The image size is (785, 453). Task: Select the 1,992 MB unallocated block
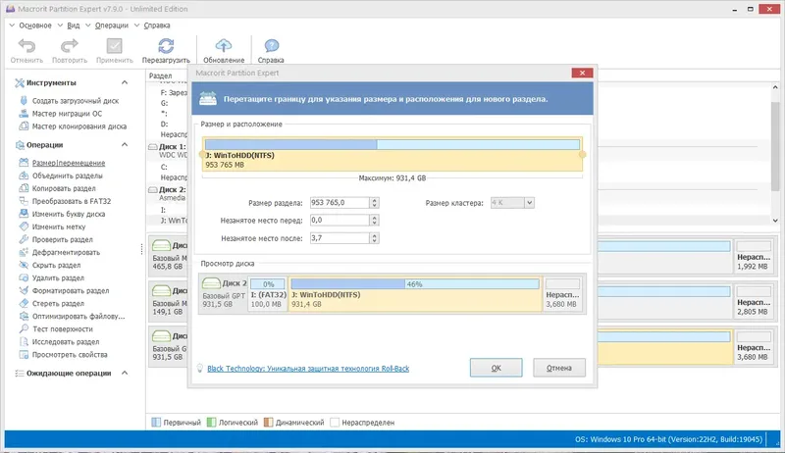(753, 256)
